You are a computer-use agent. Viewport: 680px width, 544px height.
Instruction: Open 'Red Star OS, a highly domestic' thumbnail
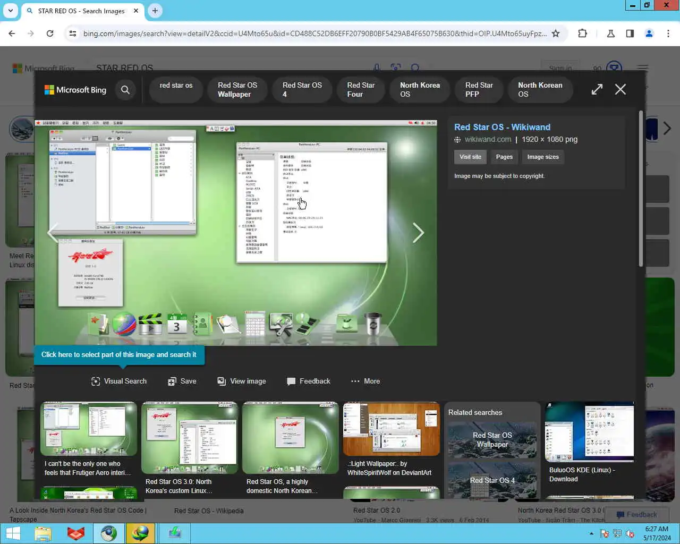click(x=291, y=438)
